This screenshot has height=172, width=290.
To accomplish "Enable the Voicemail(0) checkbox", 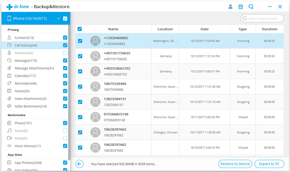I will (65, 53).
